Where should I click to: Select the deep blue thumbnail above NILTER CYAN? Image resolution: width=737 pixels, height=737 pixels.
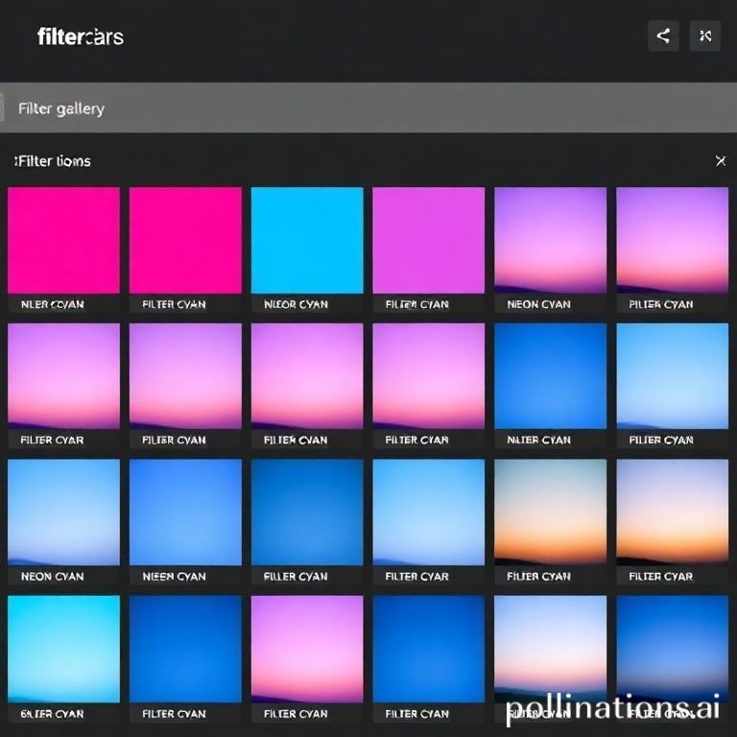tap(551, 376)
